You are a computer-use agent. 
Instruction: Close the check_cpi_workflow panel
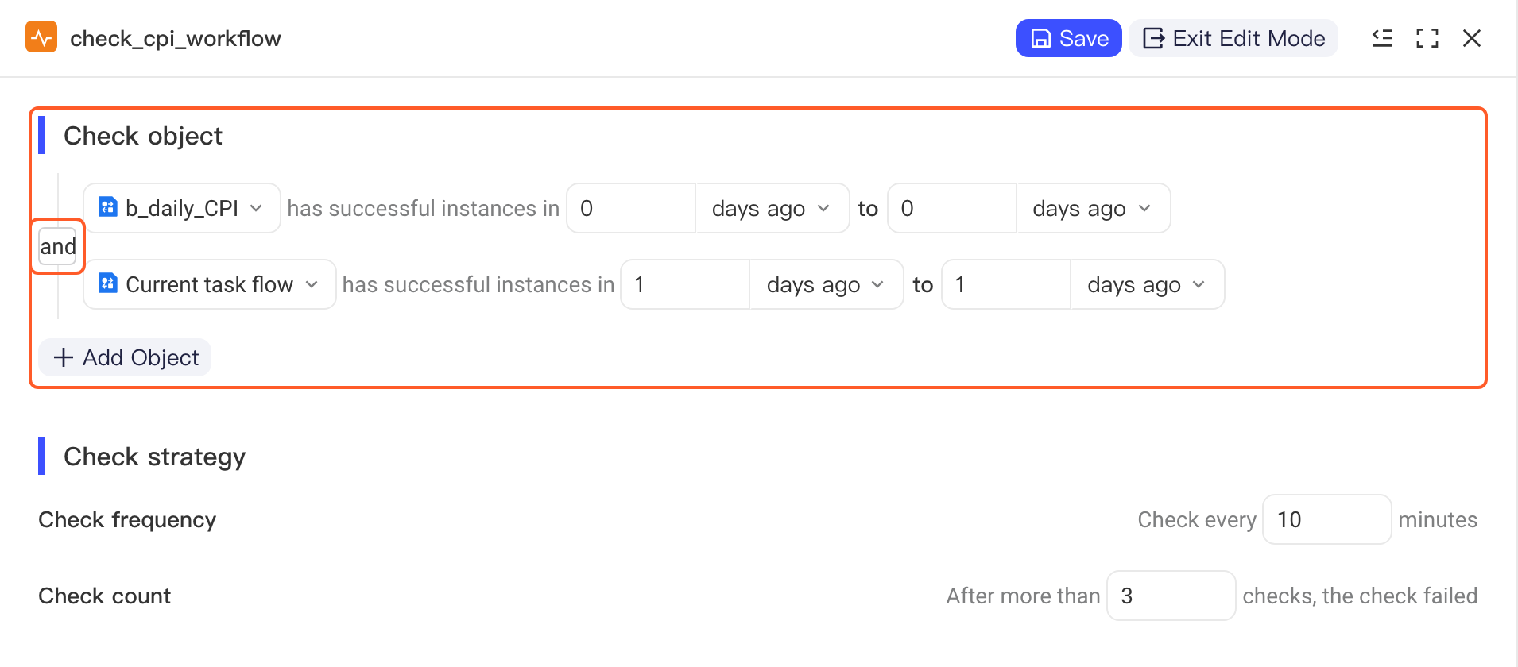[x=1472, y=38]
